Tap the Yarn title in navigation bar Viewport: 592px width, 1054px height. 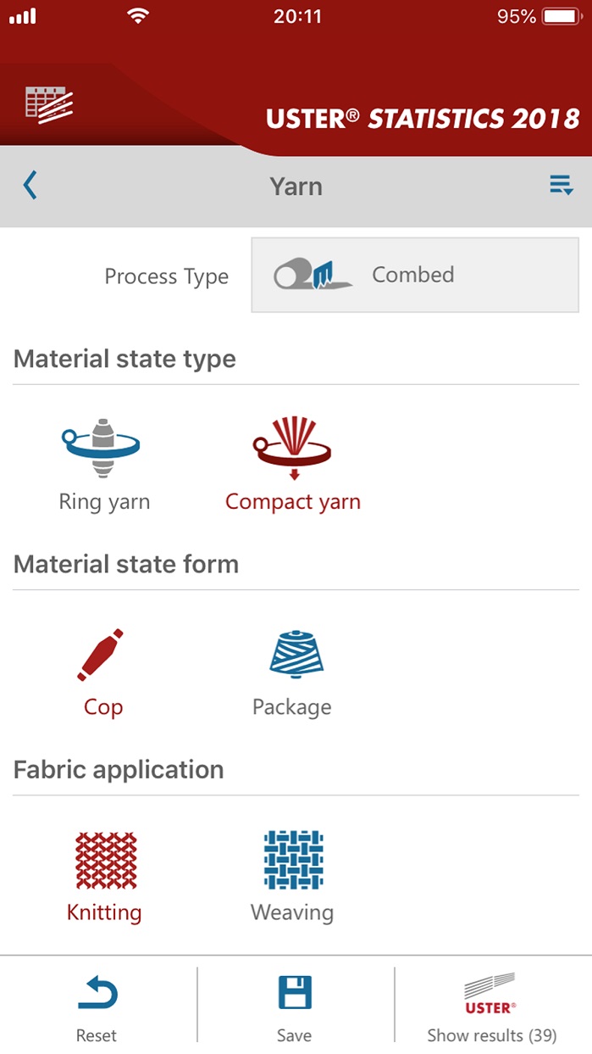tap(296, 187)
